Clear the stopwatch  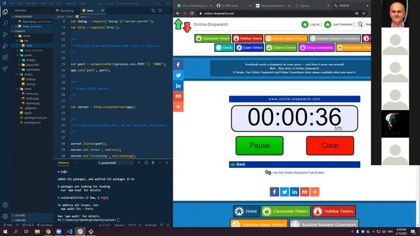pos(330,146)
